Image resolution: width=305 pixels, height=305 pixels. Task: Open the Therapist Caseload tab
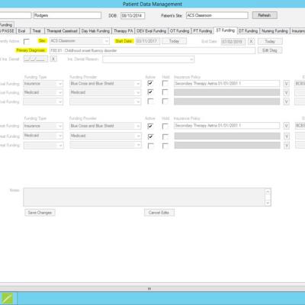click(x=62, y=30)
